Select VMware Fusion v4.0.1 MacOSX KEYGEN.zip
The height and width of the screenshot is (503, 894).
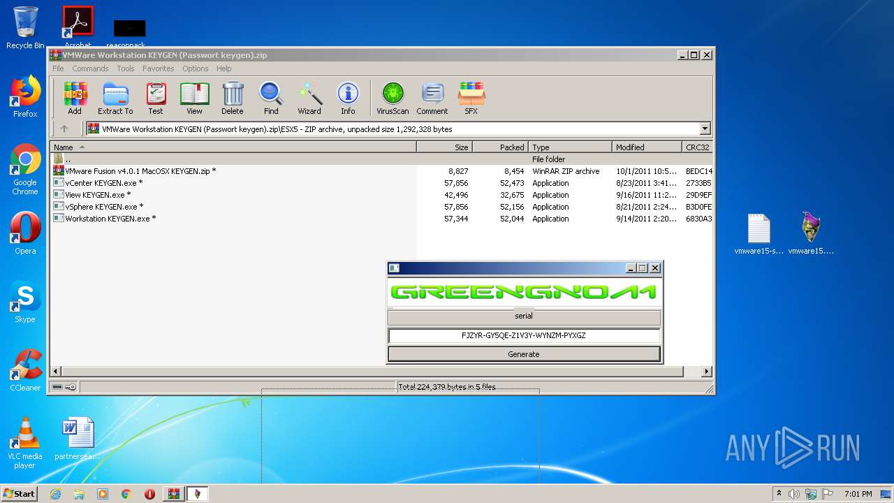coord(381,171)
